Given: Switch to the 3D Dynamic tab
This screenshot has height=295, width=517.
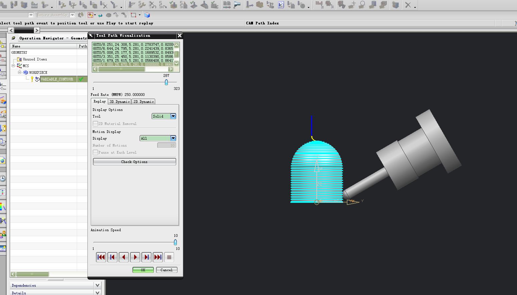Looking at the screenshot, I should point(119,102).
